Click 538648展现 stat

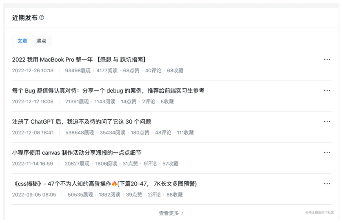click(x=80, y=133)
